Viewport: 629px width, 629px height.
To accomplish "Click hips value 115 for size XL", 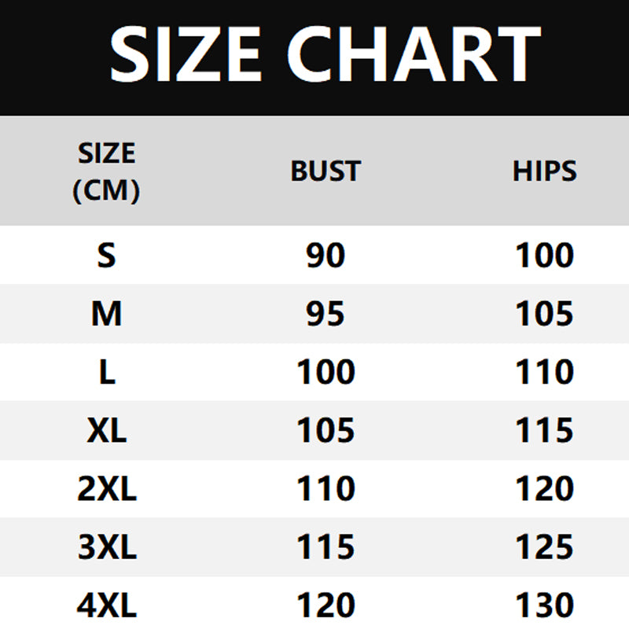I will (x=544, y=430).
